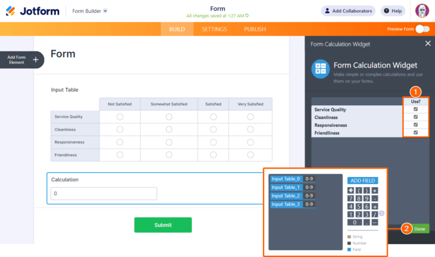
Task: Click the Form heading text
Action: (63, 54)
